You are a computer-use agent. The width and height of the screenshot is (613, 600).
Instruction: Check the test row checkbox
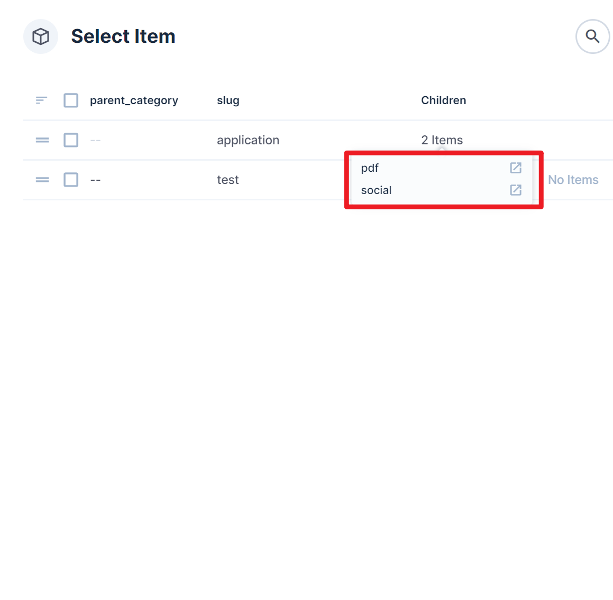[x=70, y=179]
